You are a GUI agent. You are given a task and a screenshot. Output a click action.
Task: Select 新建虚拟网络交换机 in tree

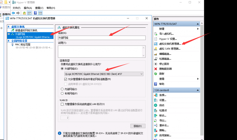click(26, 30)
